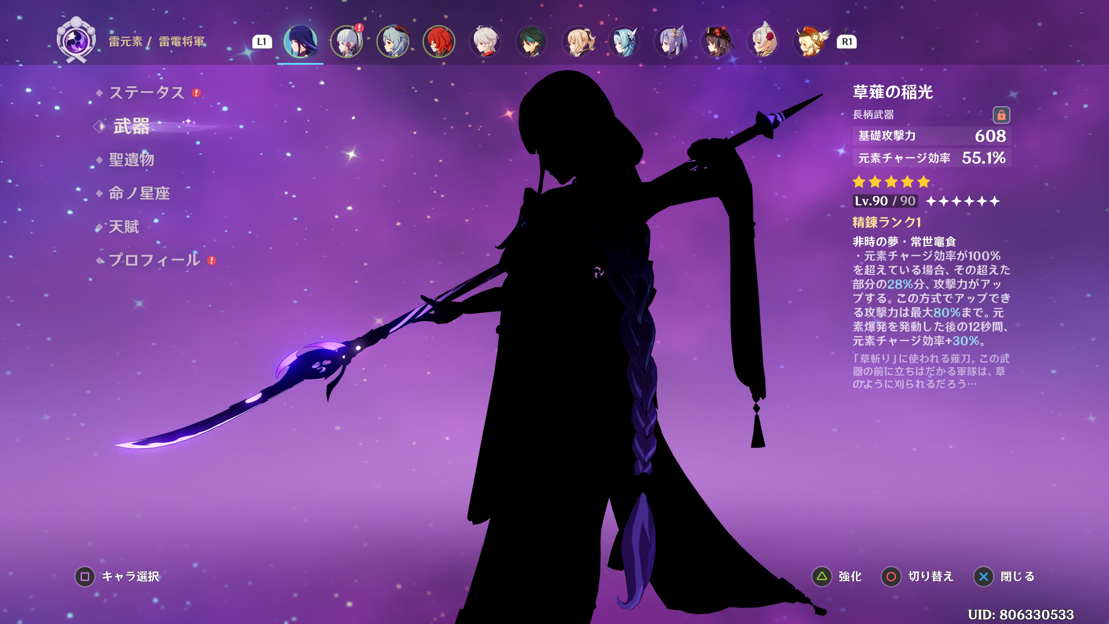1109x624 pixels.
Task: Open the 聖遺物 menu
Action: (131, 160)
